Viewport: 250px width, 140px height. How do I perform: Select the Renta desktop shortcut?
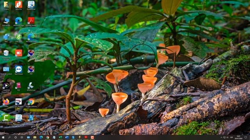[x=31, y=5]
